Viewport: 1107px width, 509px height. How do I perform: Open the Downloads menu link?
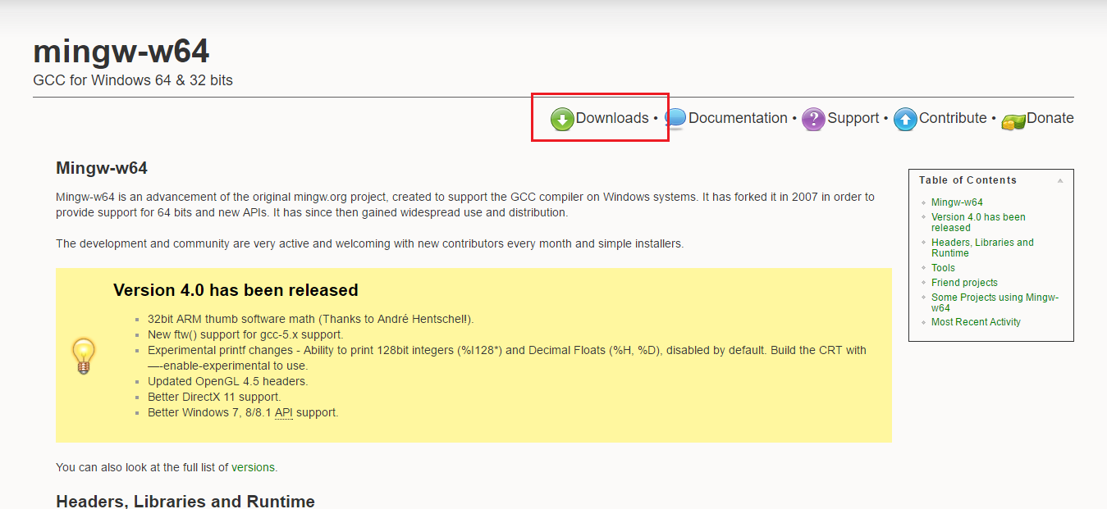(612, 118)
